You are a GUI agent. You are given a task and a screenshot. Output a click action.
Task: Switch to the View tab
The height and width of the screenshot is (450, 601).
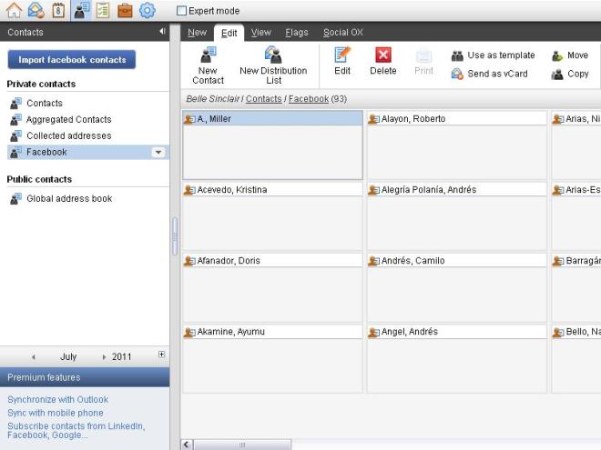point(260,33)
